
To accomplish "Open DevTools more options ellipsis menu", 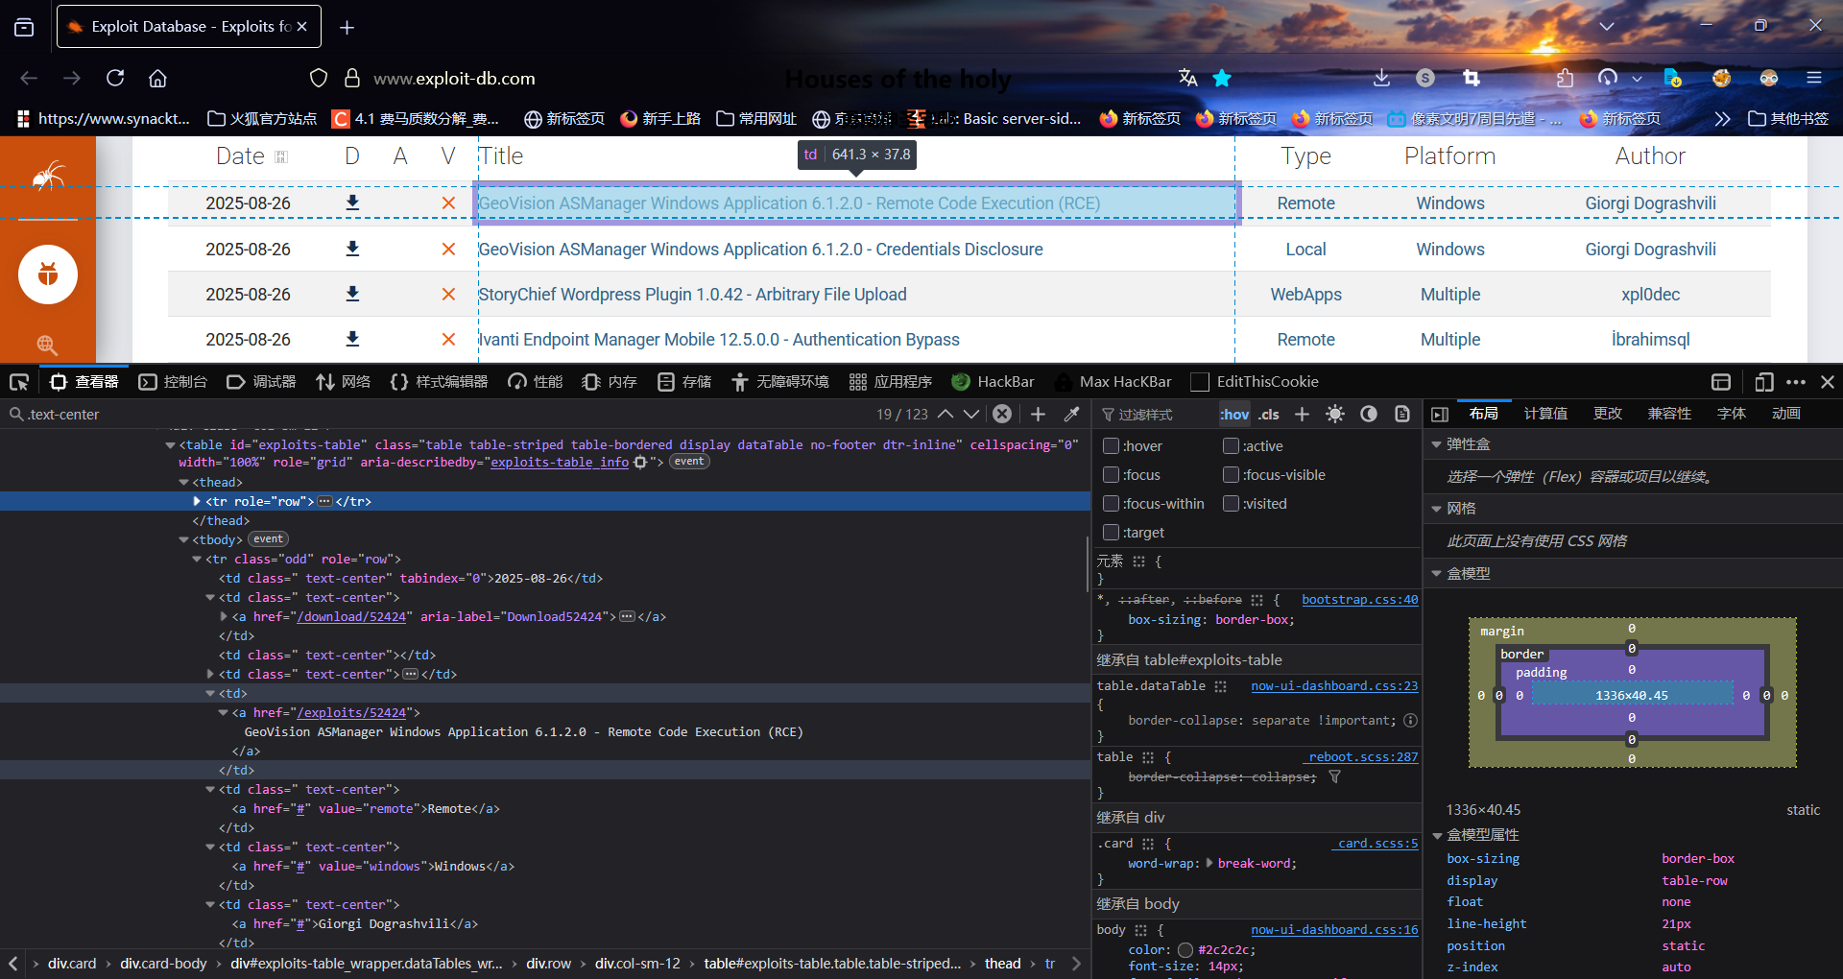I will (x=1796, y=382).
